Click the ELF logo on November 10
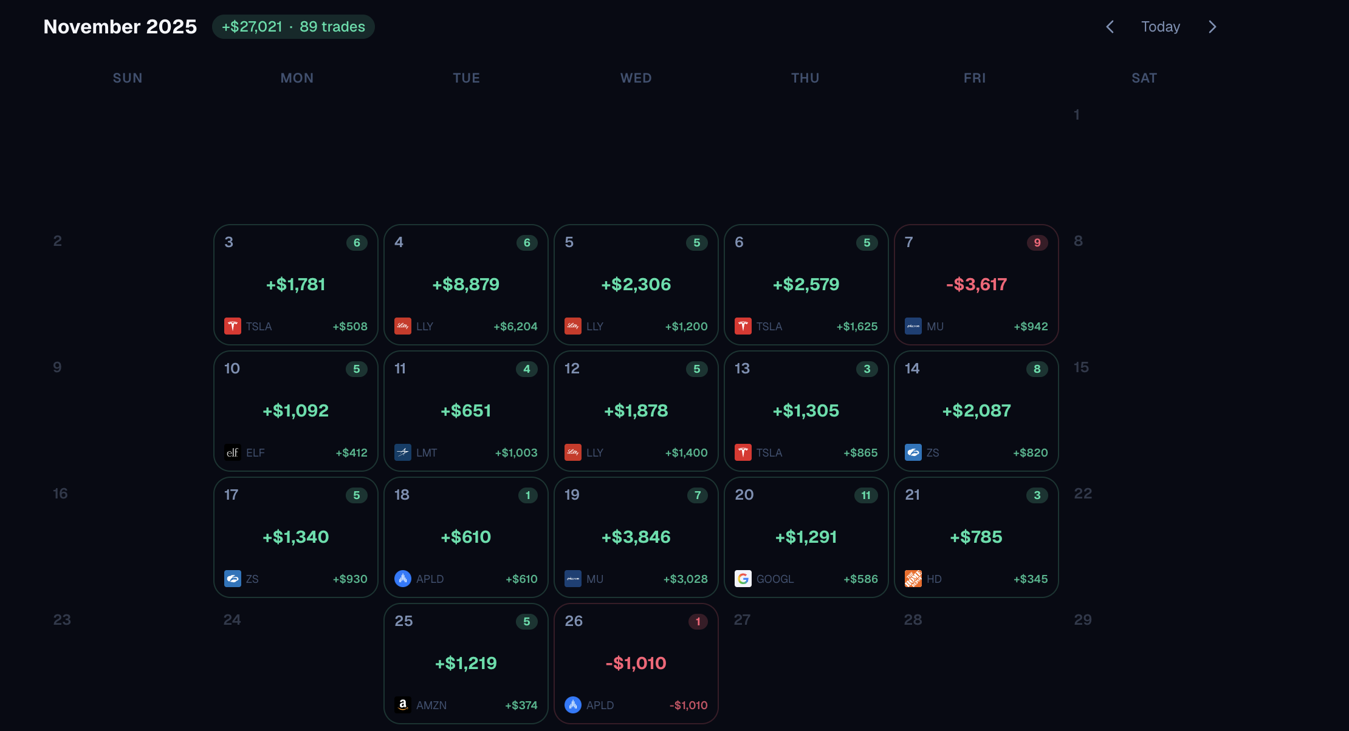This screenshot has width=1349, height=731. pyautogui.click(x=233, y=452)
